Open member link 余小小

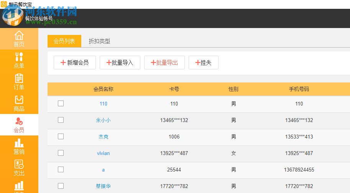[x=103, y=120]
